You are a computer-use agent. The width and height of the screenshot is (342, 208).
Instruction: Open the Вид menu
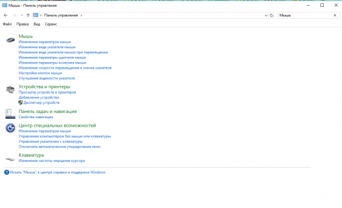pyautogui.click(x=36, y=24)
